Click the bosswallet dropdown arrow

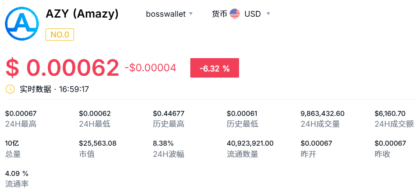tap(191, 14)
